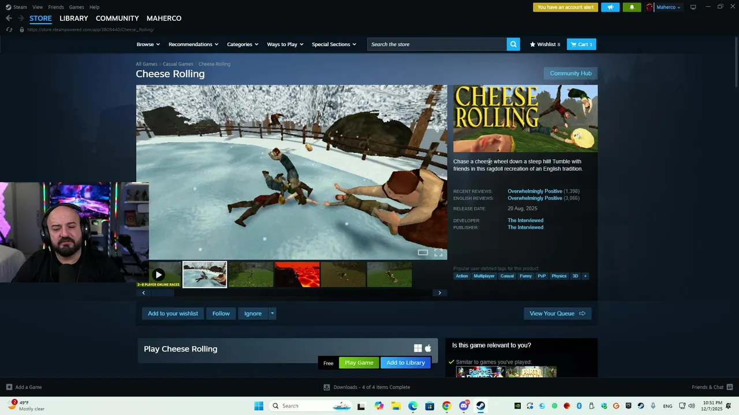Expand the Browse dropdown

(x=148, y=44)
